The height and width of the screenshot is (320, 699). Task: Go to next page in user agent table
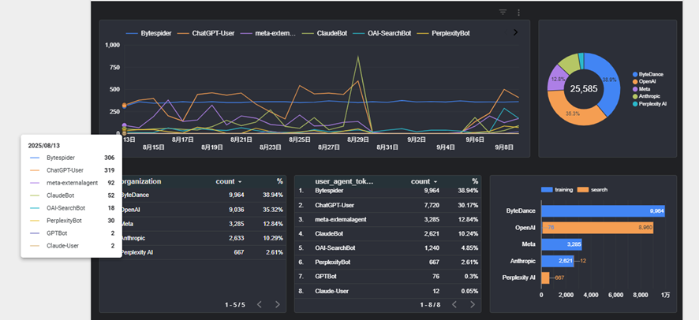point(472,304)
